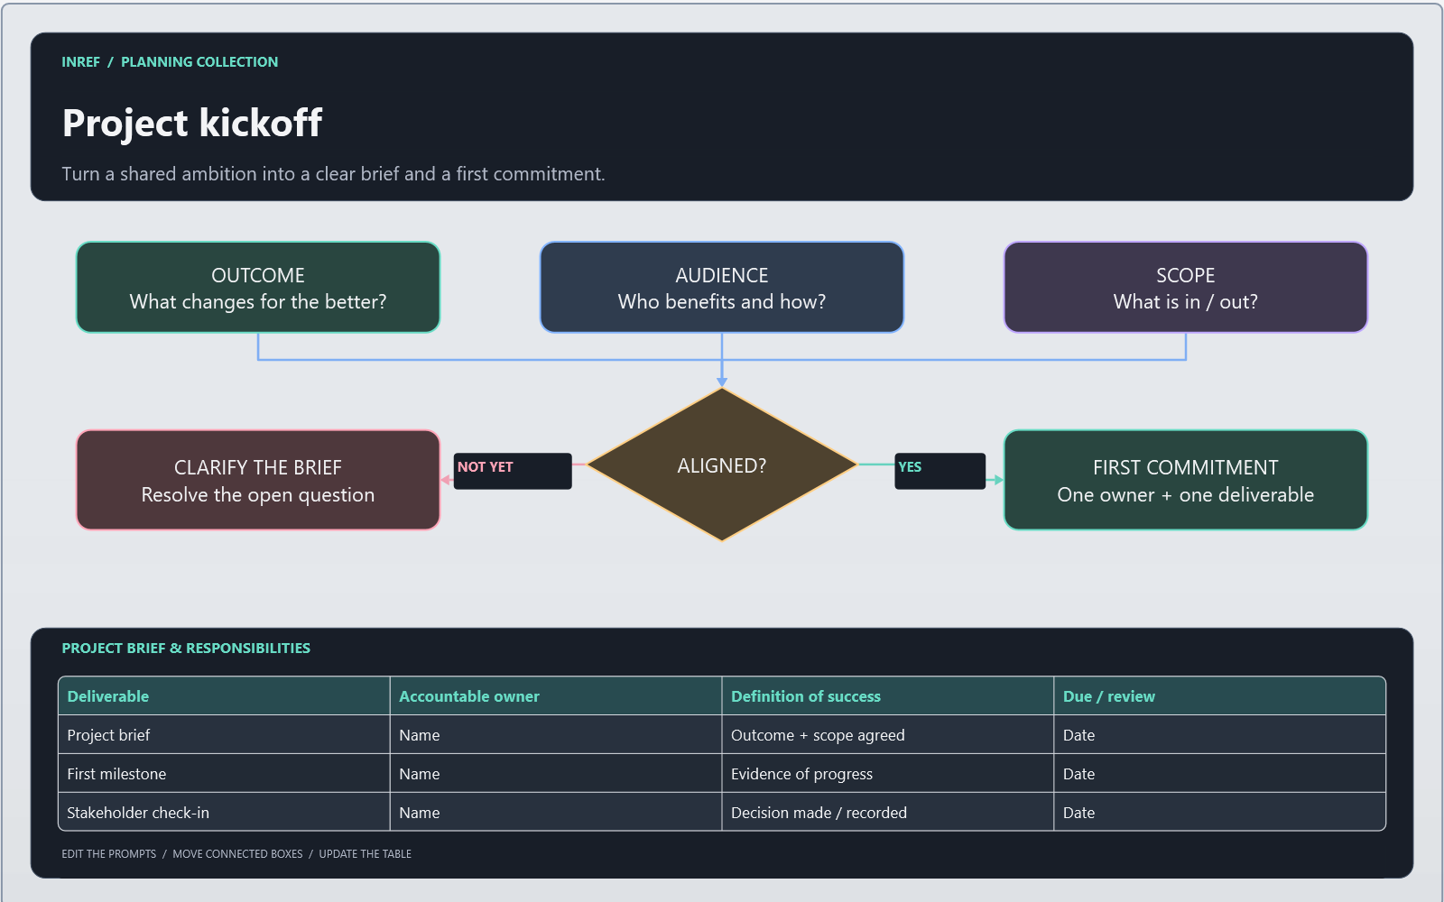Click the Accountable owner column header
The width and height of the screenshot is (1444, 902).
556,696
